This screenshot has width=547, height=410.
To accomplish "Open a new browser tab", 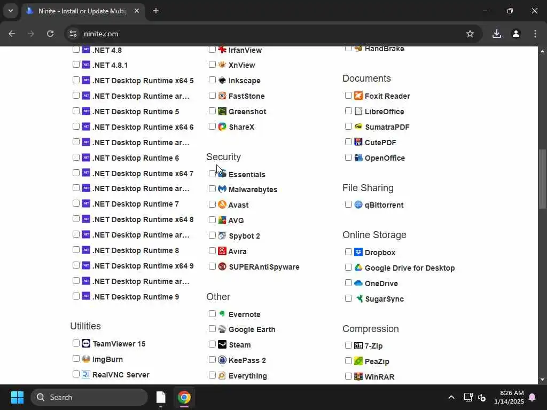I will 156,11.
